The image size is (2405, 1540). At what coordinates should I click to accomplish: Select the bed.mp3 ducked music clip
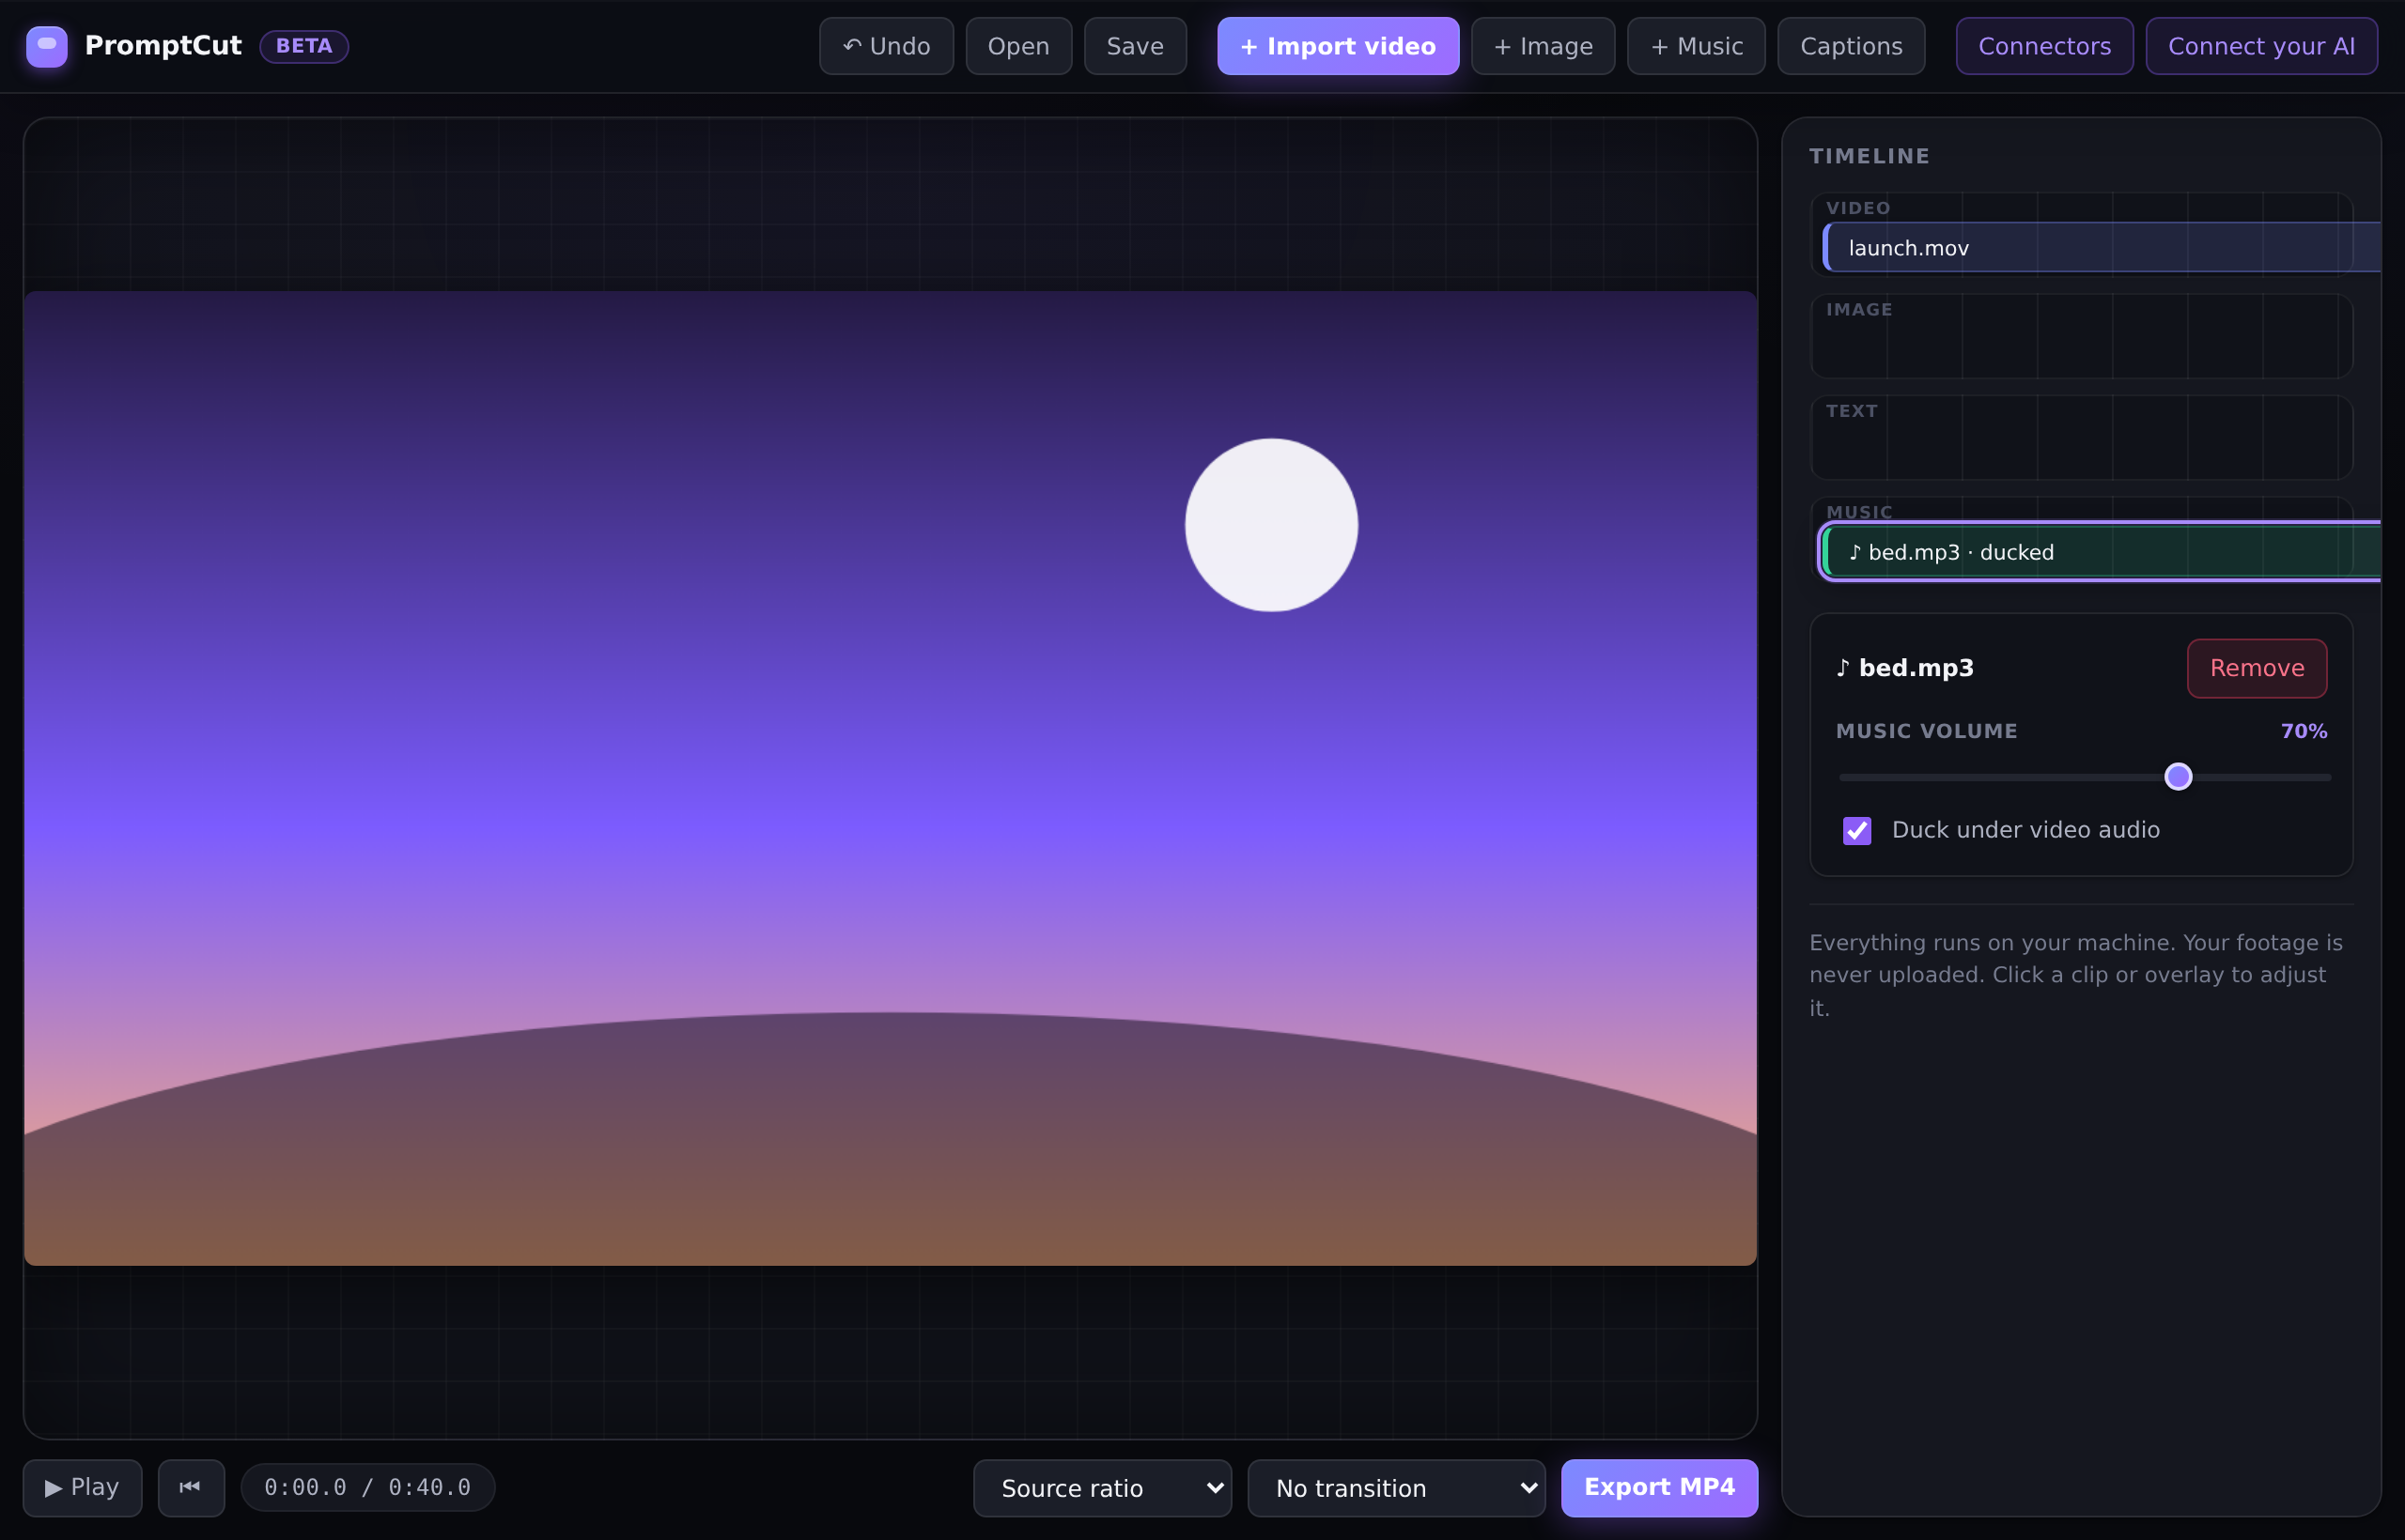2102,552
